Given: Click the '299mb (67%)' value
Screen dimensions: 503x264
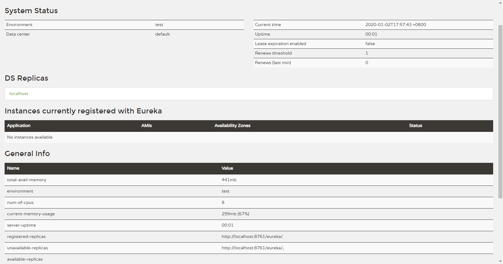Looking at the screenshot, I should [236, 214].
